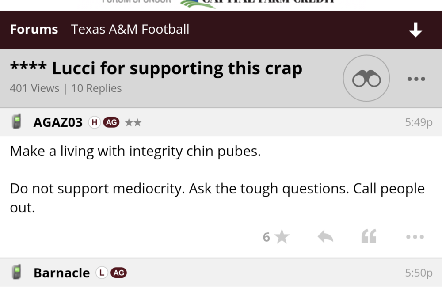Open AGAZ03 user profile
This screenshot has width=442, height=292.
pos(58,122)
